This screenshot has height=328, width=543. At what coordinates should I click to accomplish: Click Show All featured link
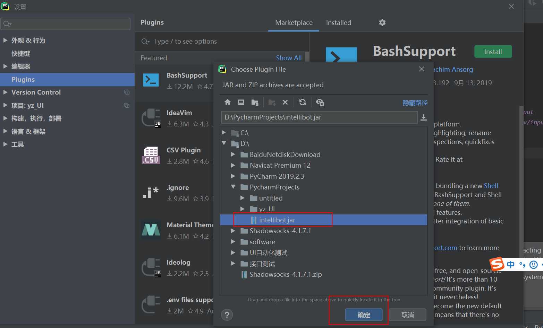pyautogui.click(x=289, y=58)
